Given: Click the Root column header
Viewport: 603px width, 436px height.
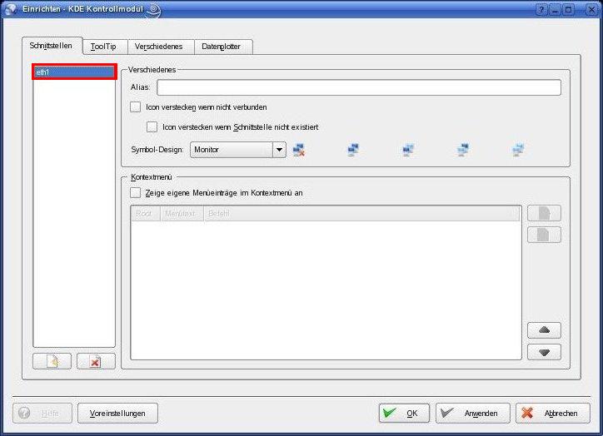Looking at the screenshot, I should pyautogui.click(x=146, y=213).
